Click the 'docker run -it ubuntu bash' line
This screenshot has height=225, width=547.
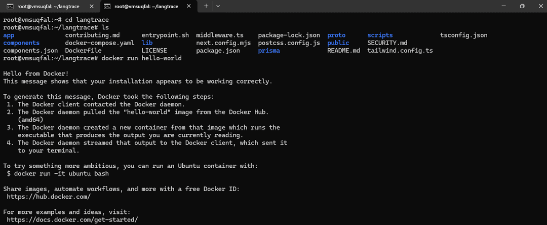click(x=58, y=173)
